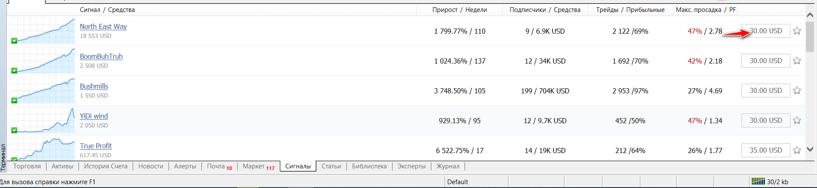Open the Почта tab
The height and width of the screenshot is (188, 817).
coord(219,166)
